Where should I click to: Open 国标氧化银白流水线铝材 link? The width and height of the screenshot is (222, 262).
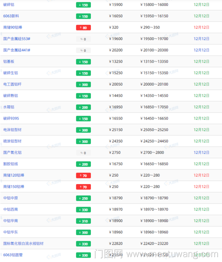pos(23,244)
